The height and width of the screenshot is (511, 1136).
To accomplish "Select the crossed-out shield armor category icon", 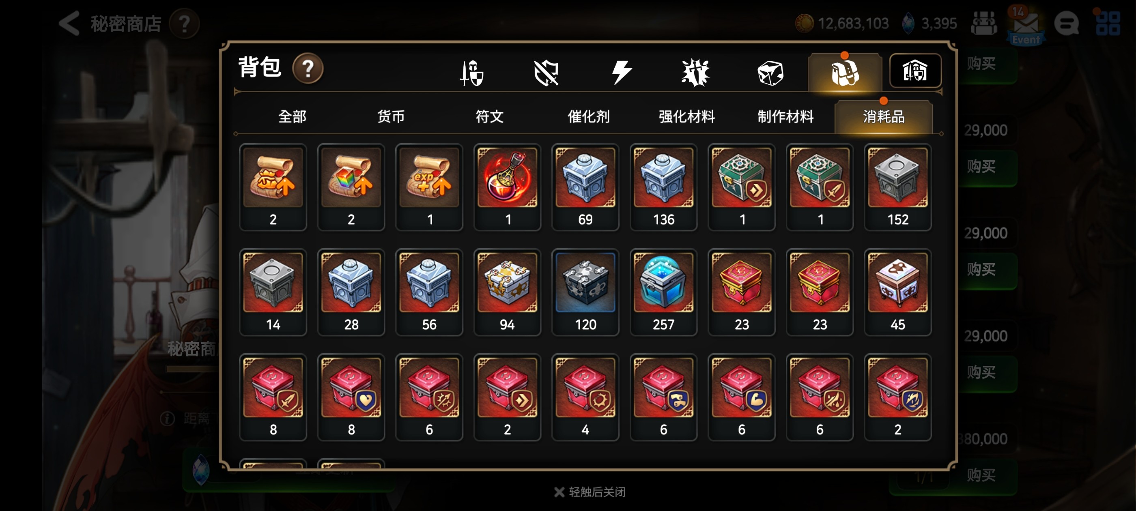I will (x=546, y=73).
